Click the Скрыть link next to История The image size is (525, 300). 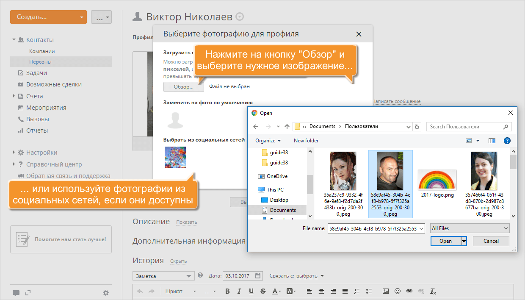tap(178, 261)
